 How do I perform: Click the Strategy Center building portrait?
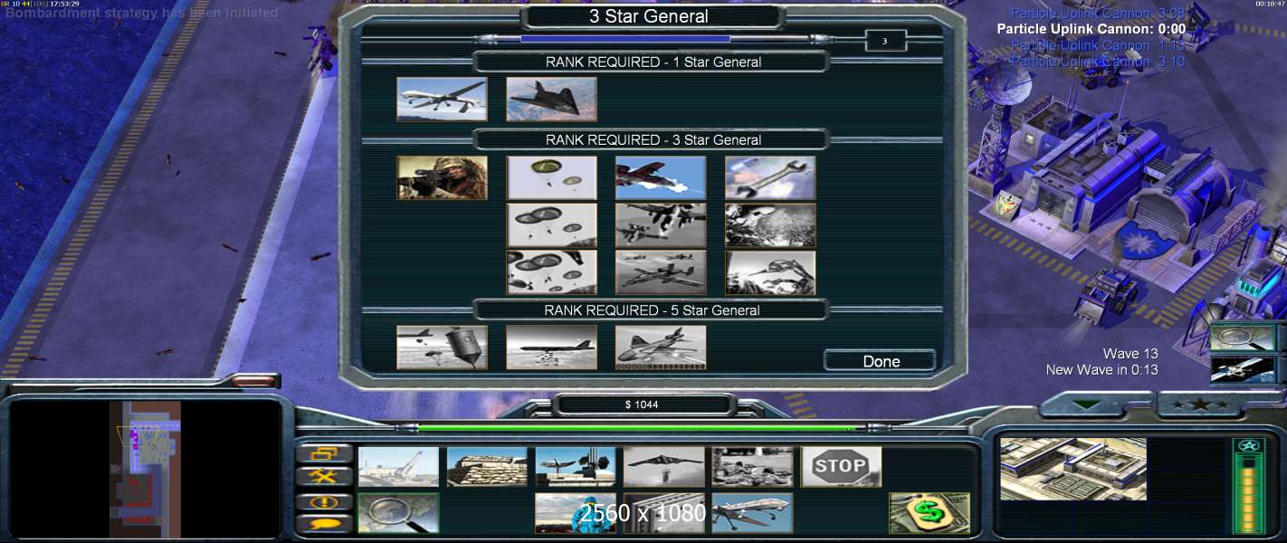pyautogui.click(x=1073, y=469)
